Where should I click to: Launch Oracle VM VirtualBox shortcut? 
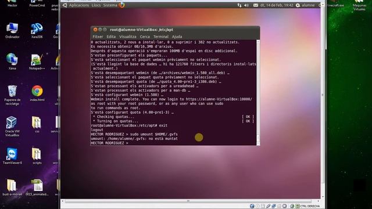coord(12,127)
